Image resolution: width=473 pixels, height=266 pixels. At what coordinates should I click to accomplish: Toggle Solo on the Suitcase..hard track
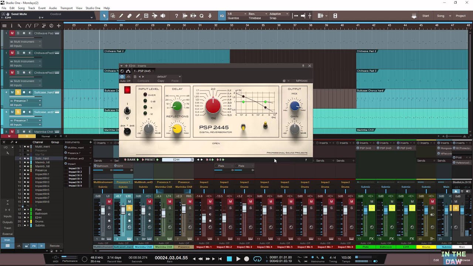18,92
